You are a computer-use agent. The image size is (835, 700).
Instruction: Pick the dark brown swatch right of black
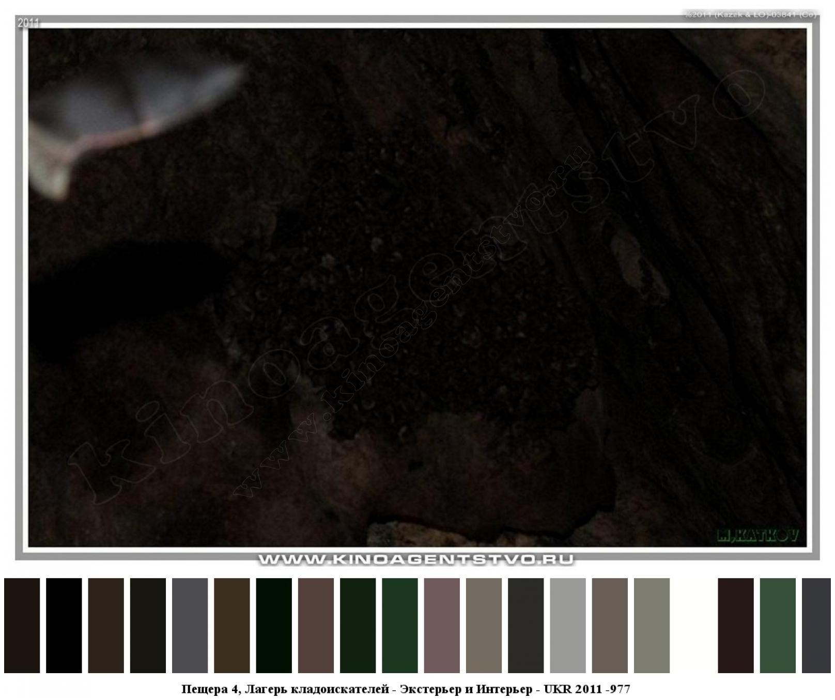point(106,626)
